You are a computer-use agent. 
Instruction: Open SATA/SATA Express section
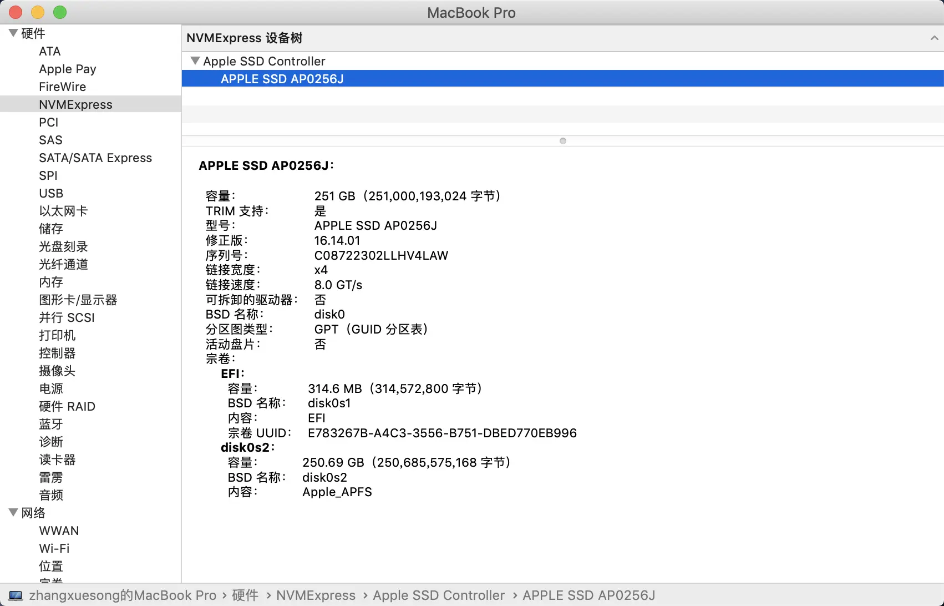pyautogui.click(x=95, y=158)
